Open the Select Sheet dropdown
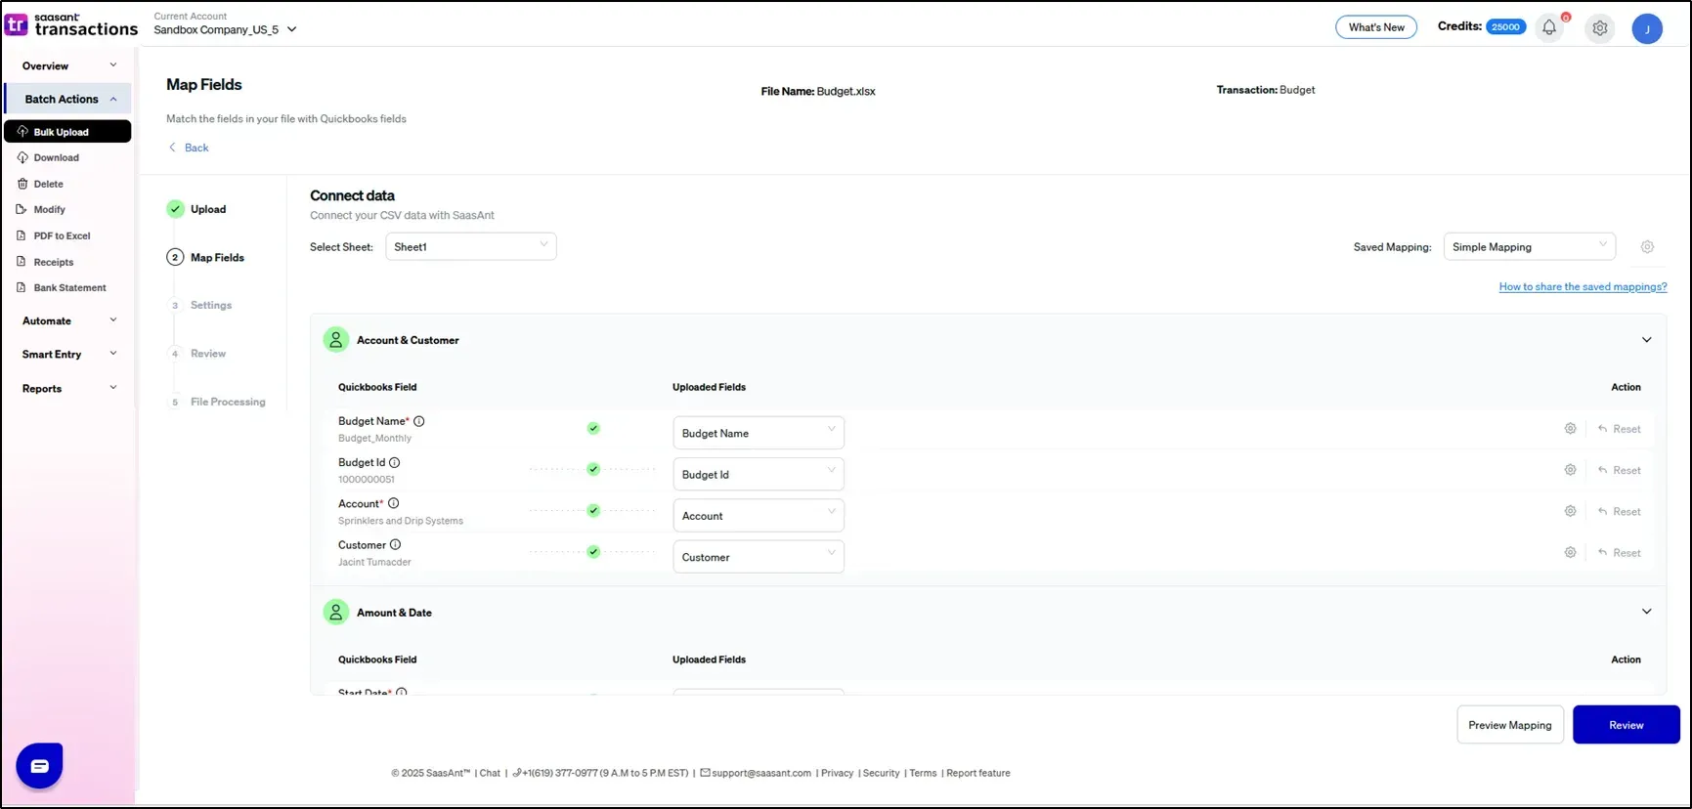This screenshot has width=1692, height=809. click(471, 246)
